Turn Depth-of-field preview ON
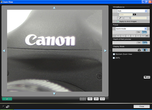 click(x=139, y=43)
